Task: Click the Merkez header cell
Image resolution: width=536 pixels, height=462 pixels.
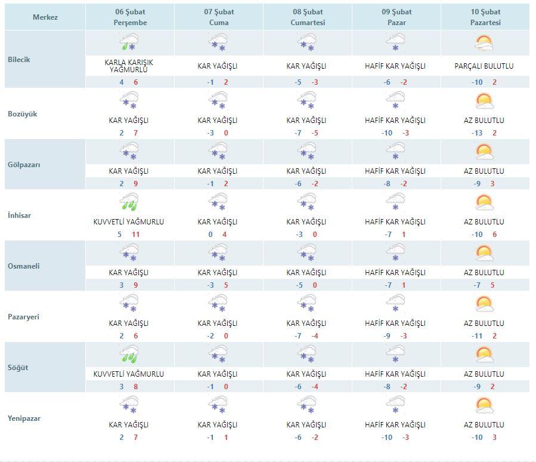Action: tap(45, 17)
